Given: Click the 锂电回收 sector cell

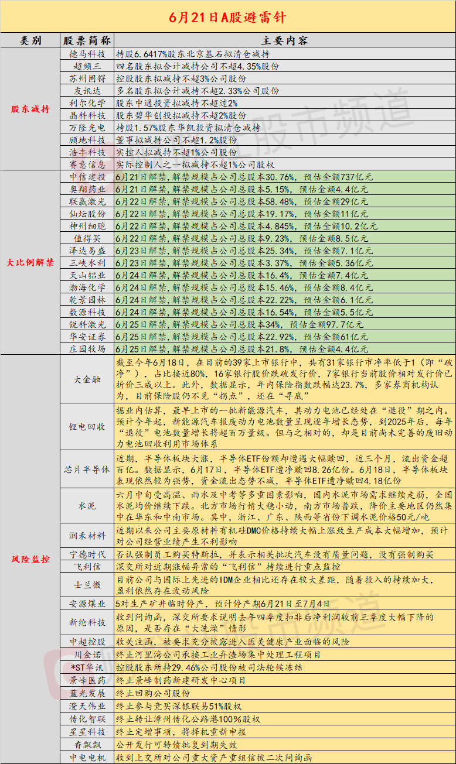Looking at the screenshot, I should pyautogui.click(x=87, y=427).
